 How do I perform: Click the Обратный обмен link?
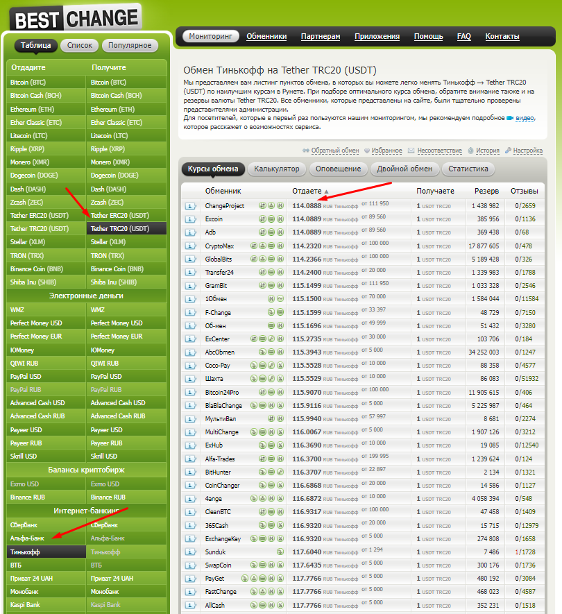coord(335,151)
